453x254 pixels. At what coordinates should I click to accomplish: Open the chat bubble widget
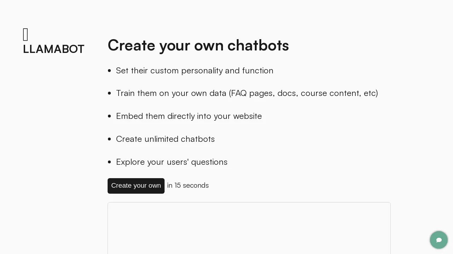(439, 240)
